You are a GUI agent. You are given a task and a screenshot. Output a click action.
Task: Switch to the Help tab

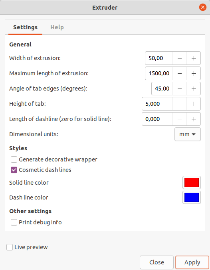coord(57,27)
